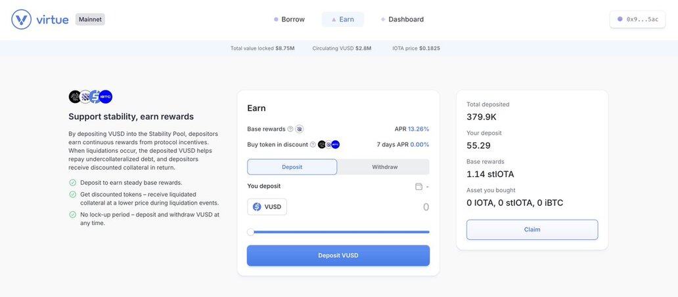The image size is (678, 297).
Task: Go to the Borrow tab
Action: [289, 20]
